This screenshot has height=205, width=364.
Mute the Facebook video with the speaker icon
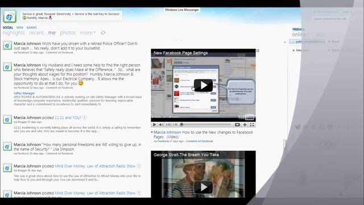(160, 125)
